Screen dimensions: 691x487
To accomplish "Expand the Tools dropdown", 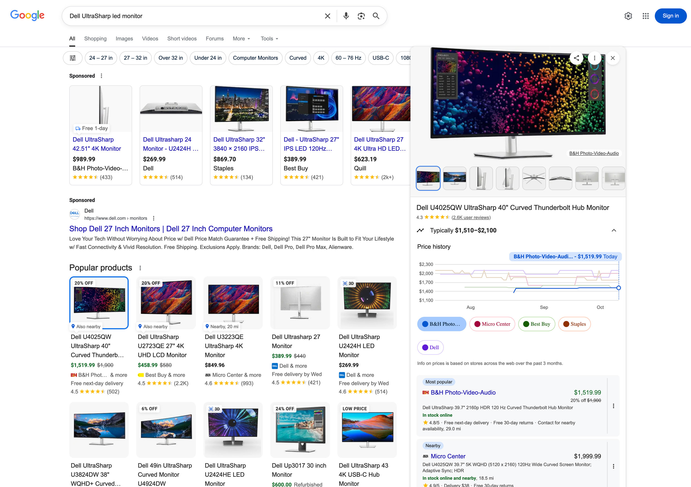I will (x=269, y=38).
